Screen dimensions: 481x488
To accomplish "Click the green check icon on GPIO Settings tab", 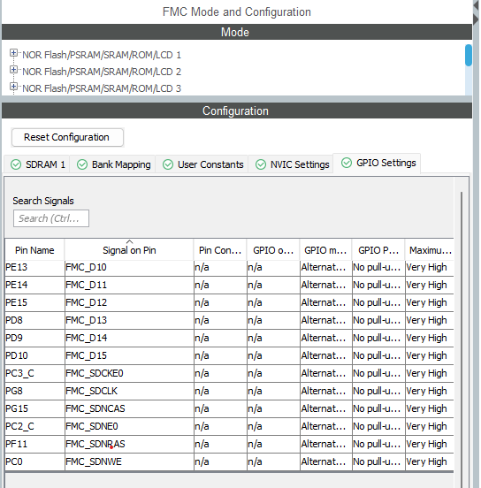I will (347, 163).
